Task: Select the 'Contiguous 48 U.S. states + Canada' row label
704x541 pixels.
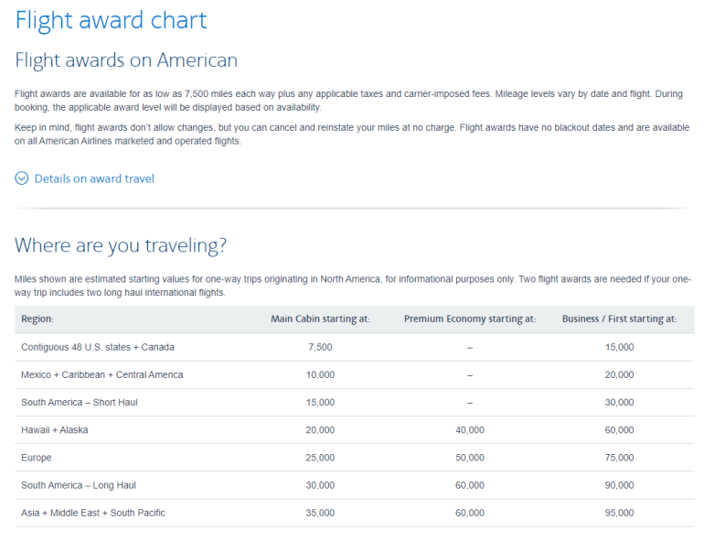Action: click(x=98, y=347)
